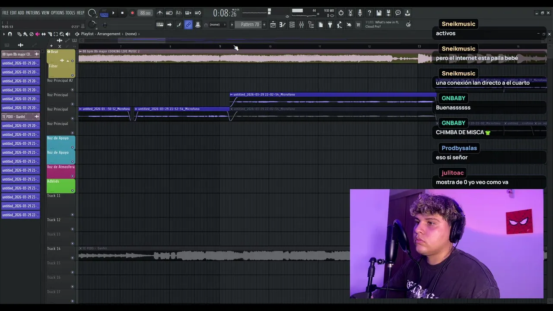
Task: Open the chat bubble icon
Action: (398, 13)
